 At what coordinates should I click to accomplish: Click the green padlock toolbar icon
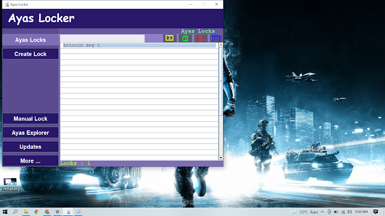(x=185, y=38)
